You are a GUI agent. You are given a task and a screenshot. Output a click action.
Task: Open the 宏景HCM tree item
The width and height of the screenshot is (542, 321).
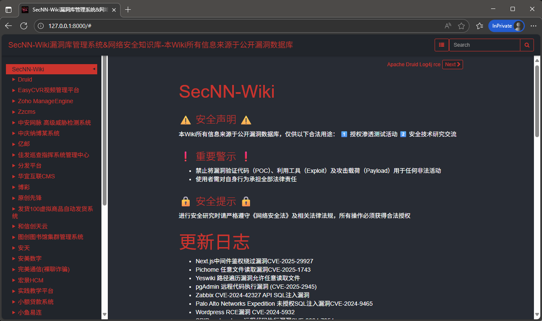point(28,280)
